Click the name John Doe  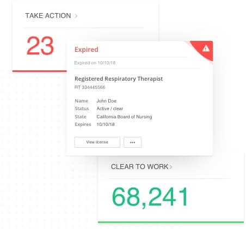[107, 101]
